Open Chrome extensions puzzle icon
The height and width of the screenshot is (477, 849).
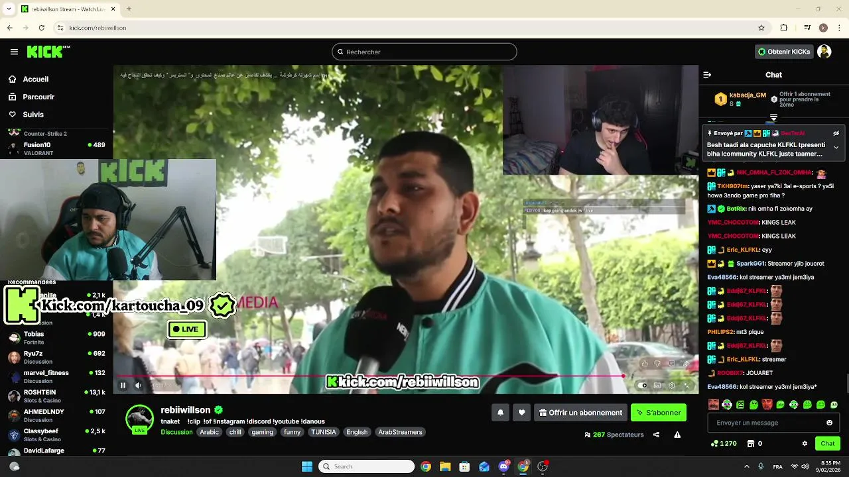[783, 28]
